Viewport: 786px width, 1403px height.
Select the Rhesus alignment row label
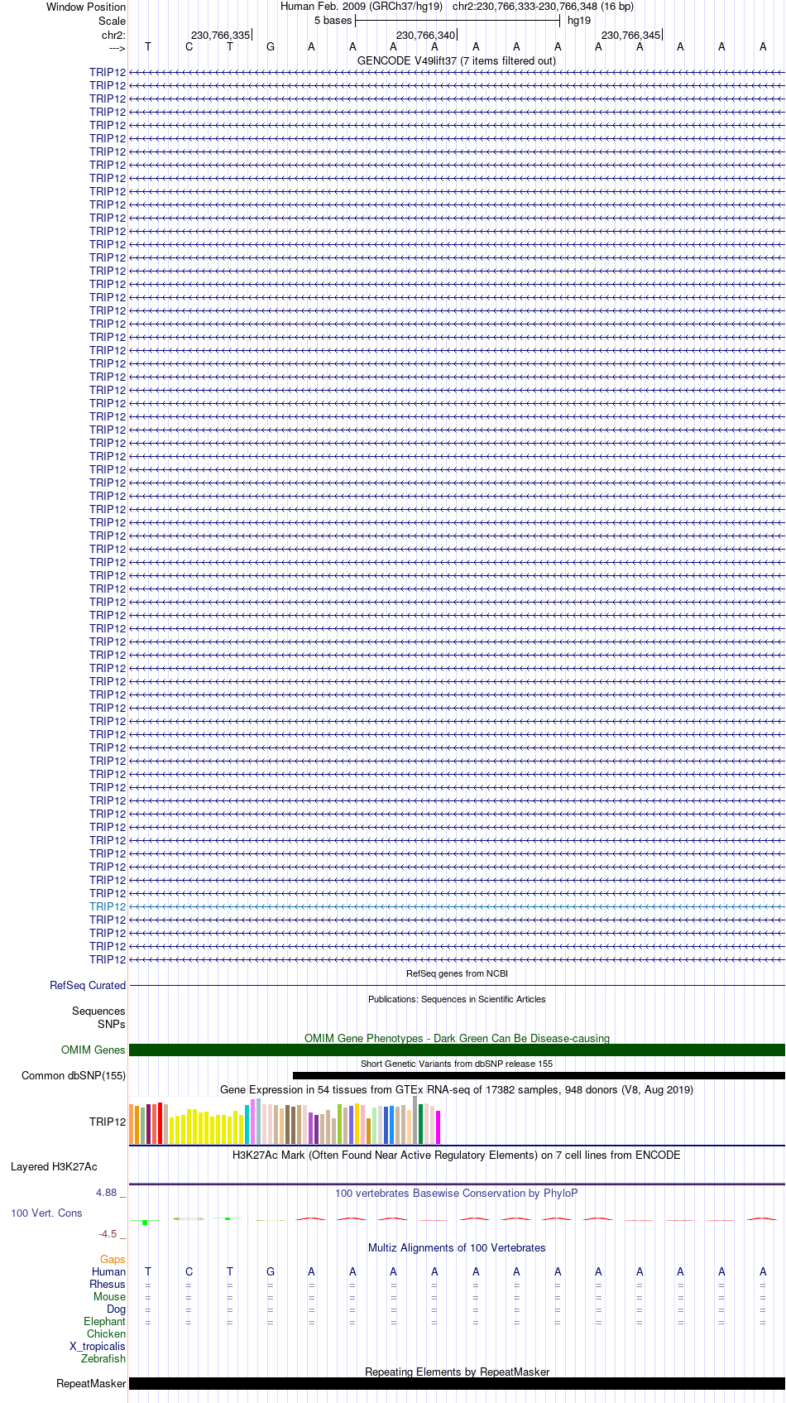click(x=108, y=1284)
